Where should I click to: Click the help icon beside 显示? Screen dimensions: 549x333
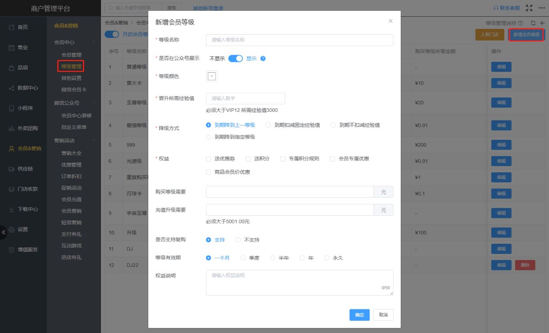pos(263,59)
